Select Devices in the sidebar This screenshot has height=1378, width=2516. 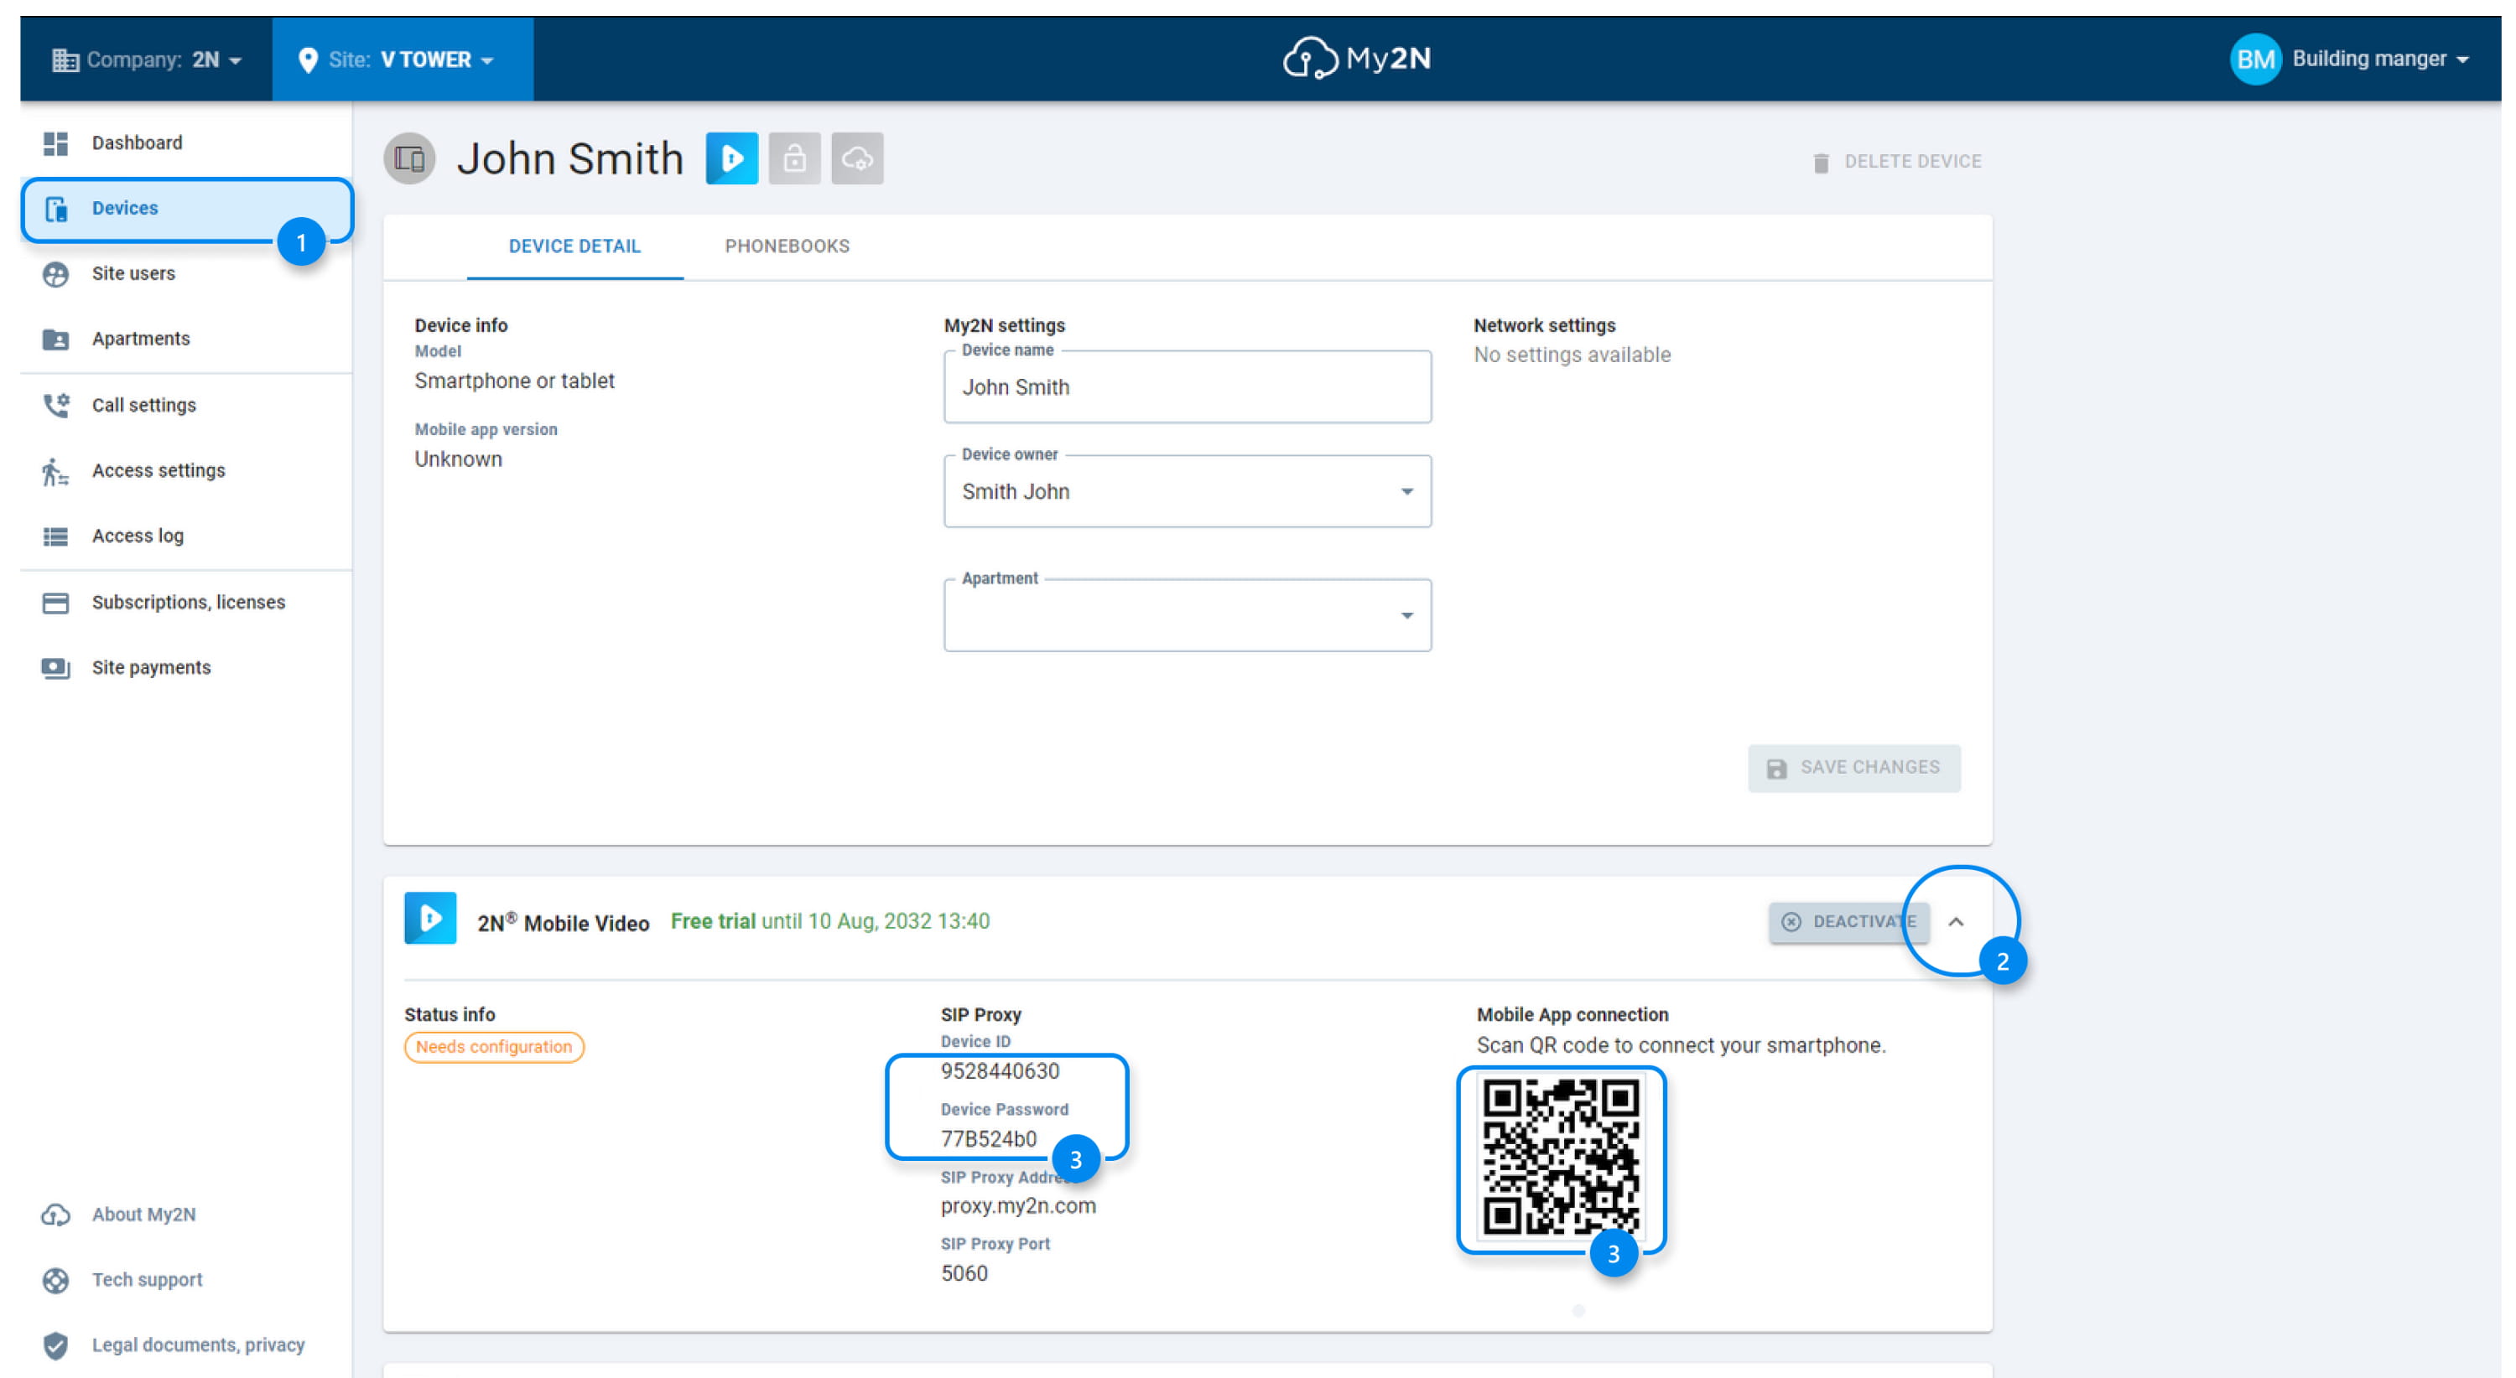[x=185, y=208]
